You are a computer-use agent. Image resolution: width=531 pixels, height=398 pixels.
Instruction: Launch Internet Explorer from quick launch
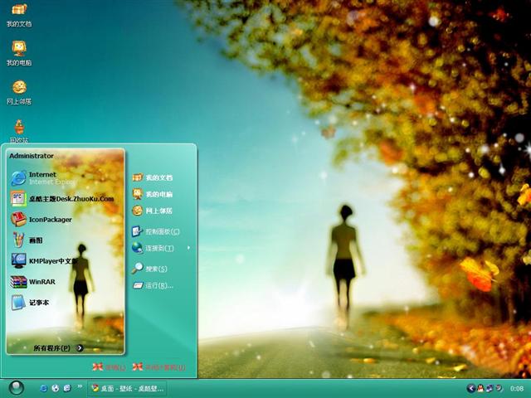[43, 388]
